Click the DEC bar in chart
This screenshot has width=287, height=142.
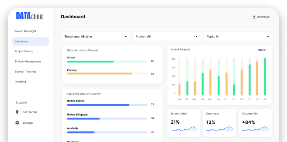tap(265, 77)
